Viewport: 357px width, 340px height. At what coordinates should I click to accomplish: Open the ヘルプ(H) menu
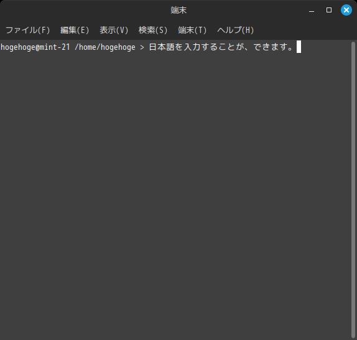pyautogui.click(x=236, y=30)
